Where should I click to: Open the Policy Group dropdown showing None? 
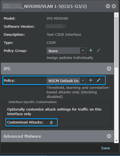[66, 51]
